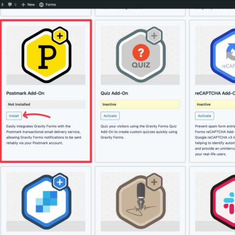This screenshot has width=235, height=235.
Task: Activate the reCAPTCHA Add-On
Action: pyautogui.click(x=204, y=116)
